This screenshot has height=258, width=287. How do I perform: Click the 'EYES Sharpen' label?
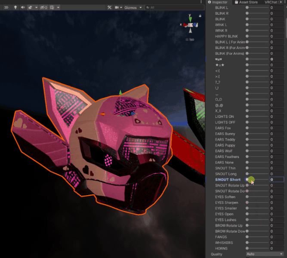(x=227, y=203)
